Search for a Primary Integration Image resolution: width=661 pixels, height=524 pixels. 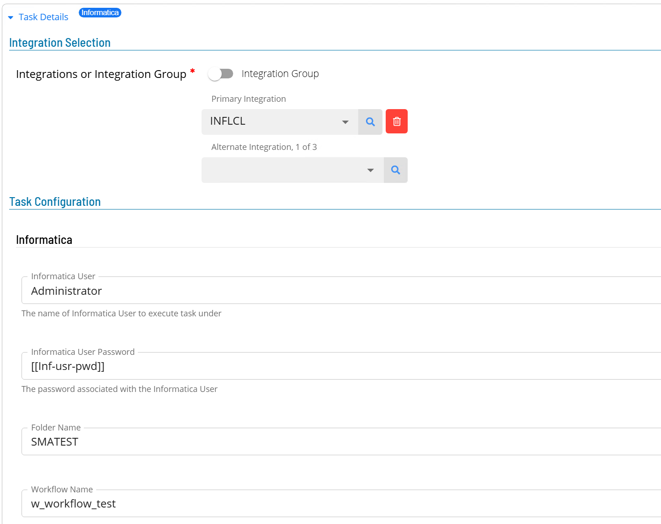click(370, 122)
